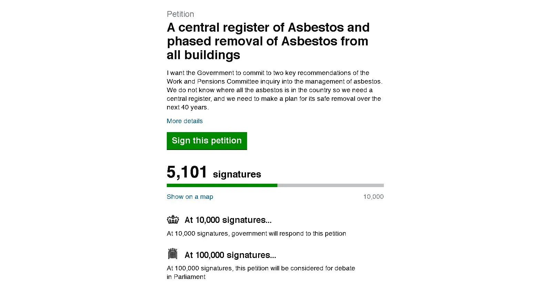Screen dimensions: 541x291
Task: Click the portcullis symbol beside 100,000 signatures
Action: [x=173, y=254]
